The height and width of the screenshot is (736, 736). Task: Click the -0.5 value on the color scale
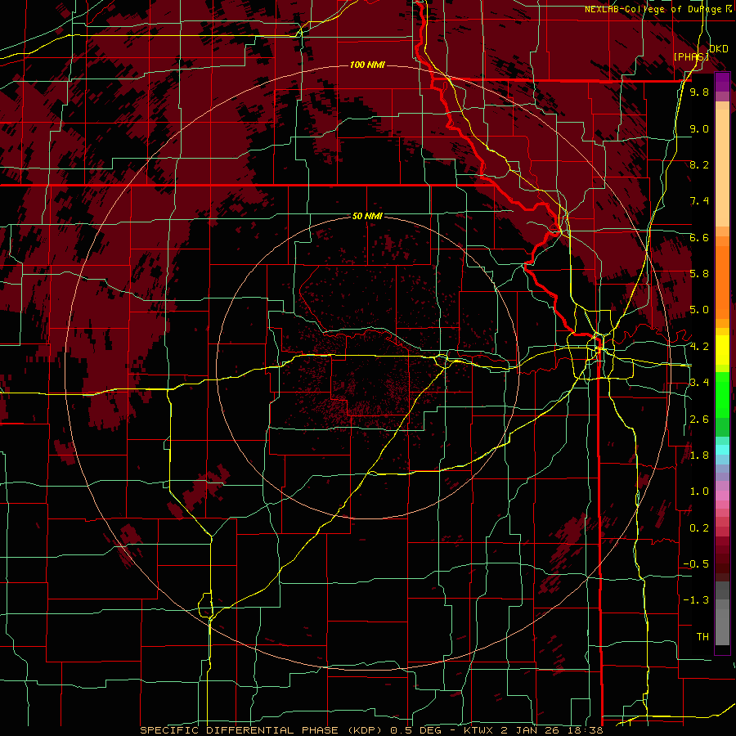(696, 564)
